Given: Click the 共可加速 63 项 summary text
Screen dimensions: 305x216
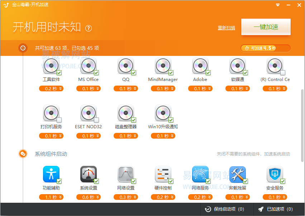Looking at the screenshot, I should pyautogui.click(x=67, y=48).
